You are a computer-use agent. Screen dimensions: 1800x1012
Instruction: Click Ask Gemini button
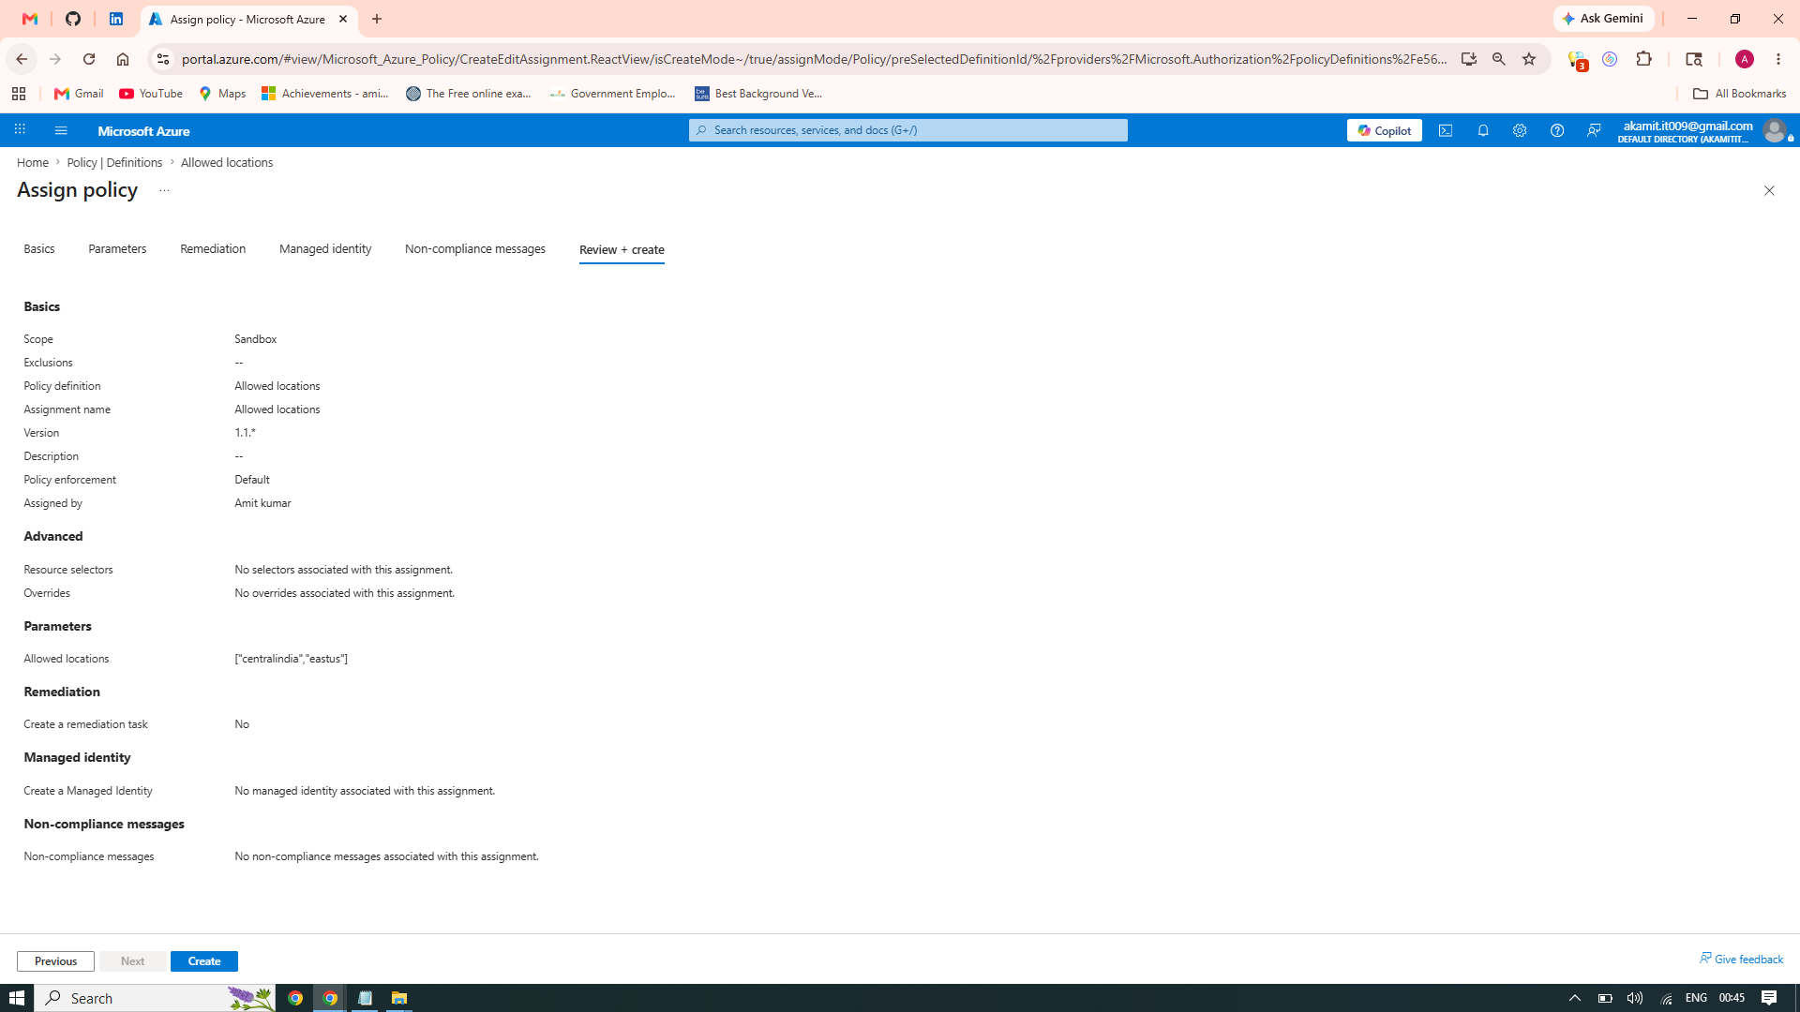(1603, 19)
